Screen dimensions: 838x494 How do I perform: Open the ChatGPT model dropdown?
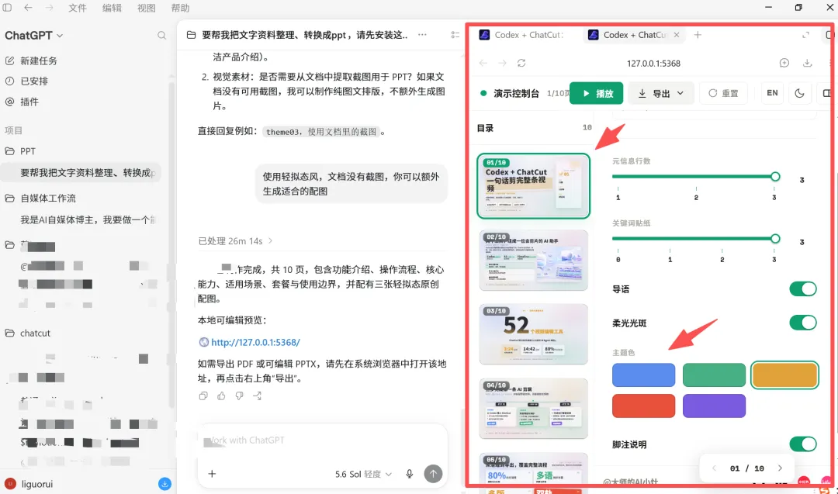(x=33, y=35)
